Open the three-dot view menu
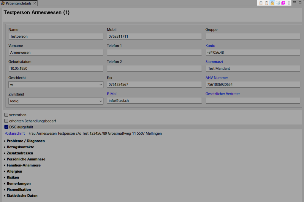This screenshot has width=304, height=202. pos(289,3)
